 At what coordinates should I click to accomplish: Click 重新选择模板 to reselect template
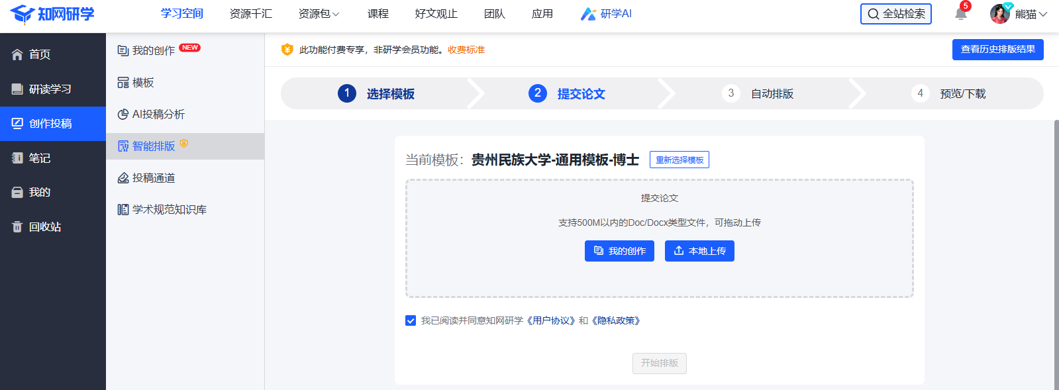pyautogui.click(x=679, y=160)
